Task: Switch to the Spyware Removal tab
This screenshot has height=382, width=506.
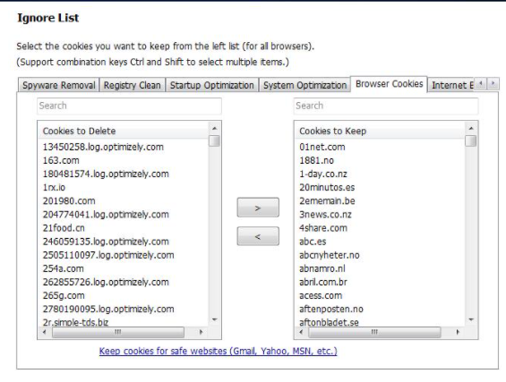Action: 59,85
